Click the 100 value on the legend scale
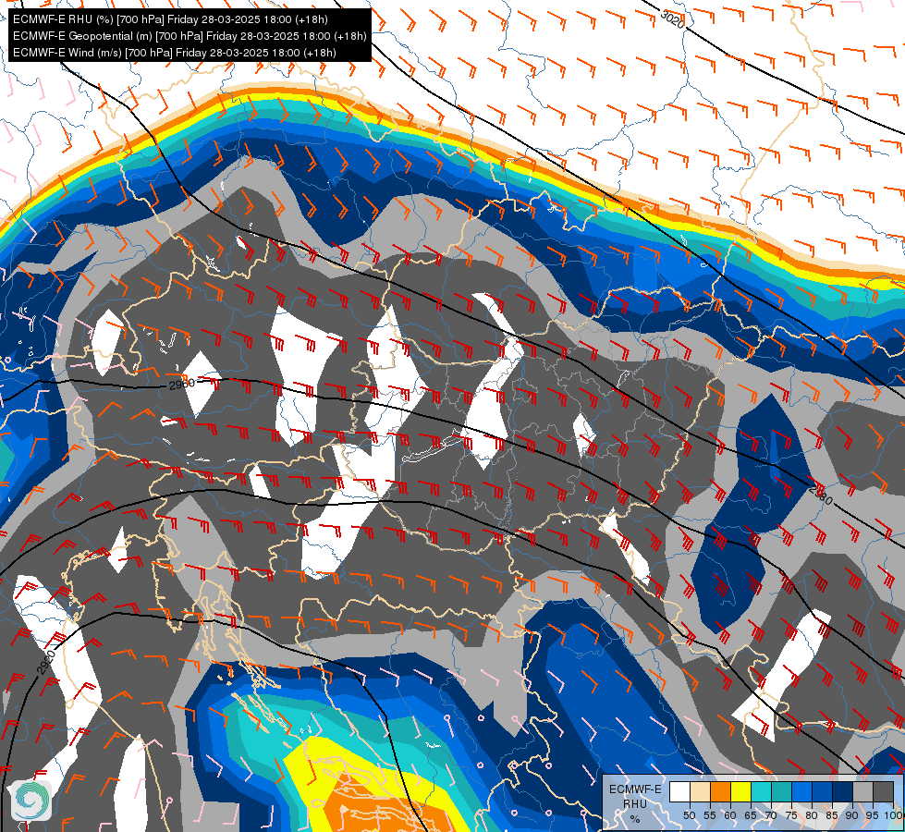 [893, 815]
